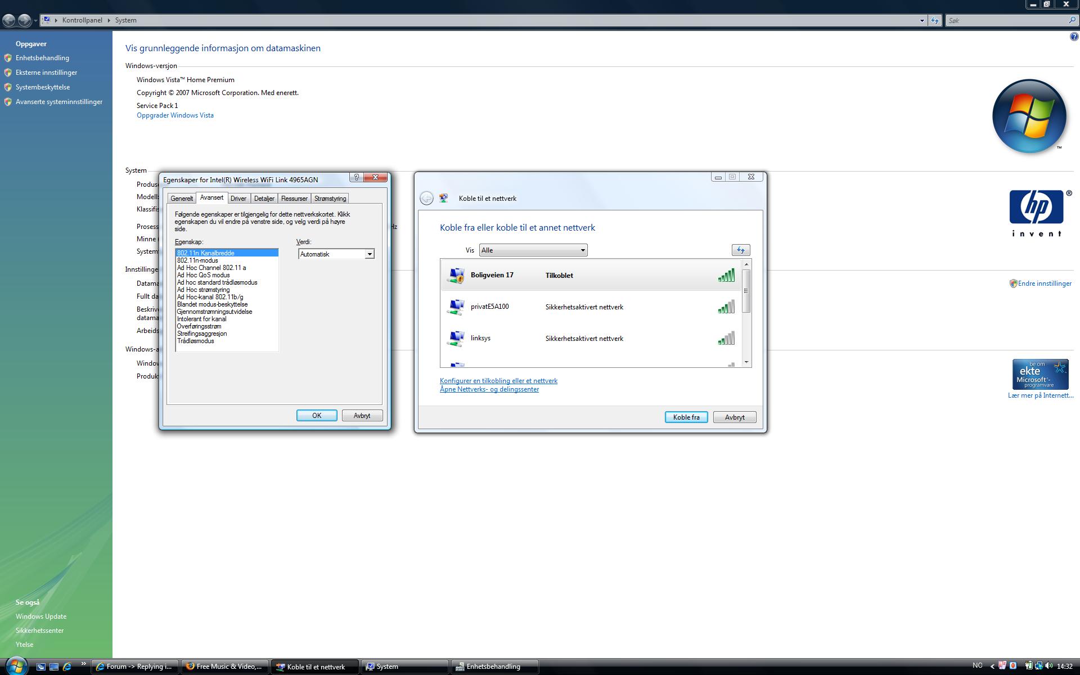Refresh the wireless network list
Screen dimensions: 1080x675
point(740,250)
